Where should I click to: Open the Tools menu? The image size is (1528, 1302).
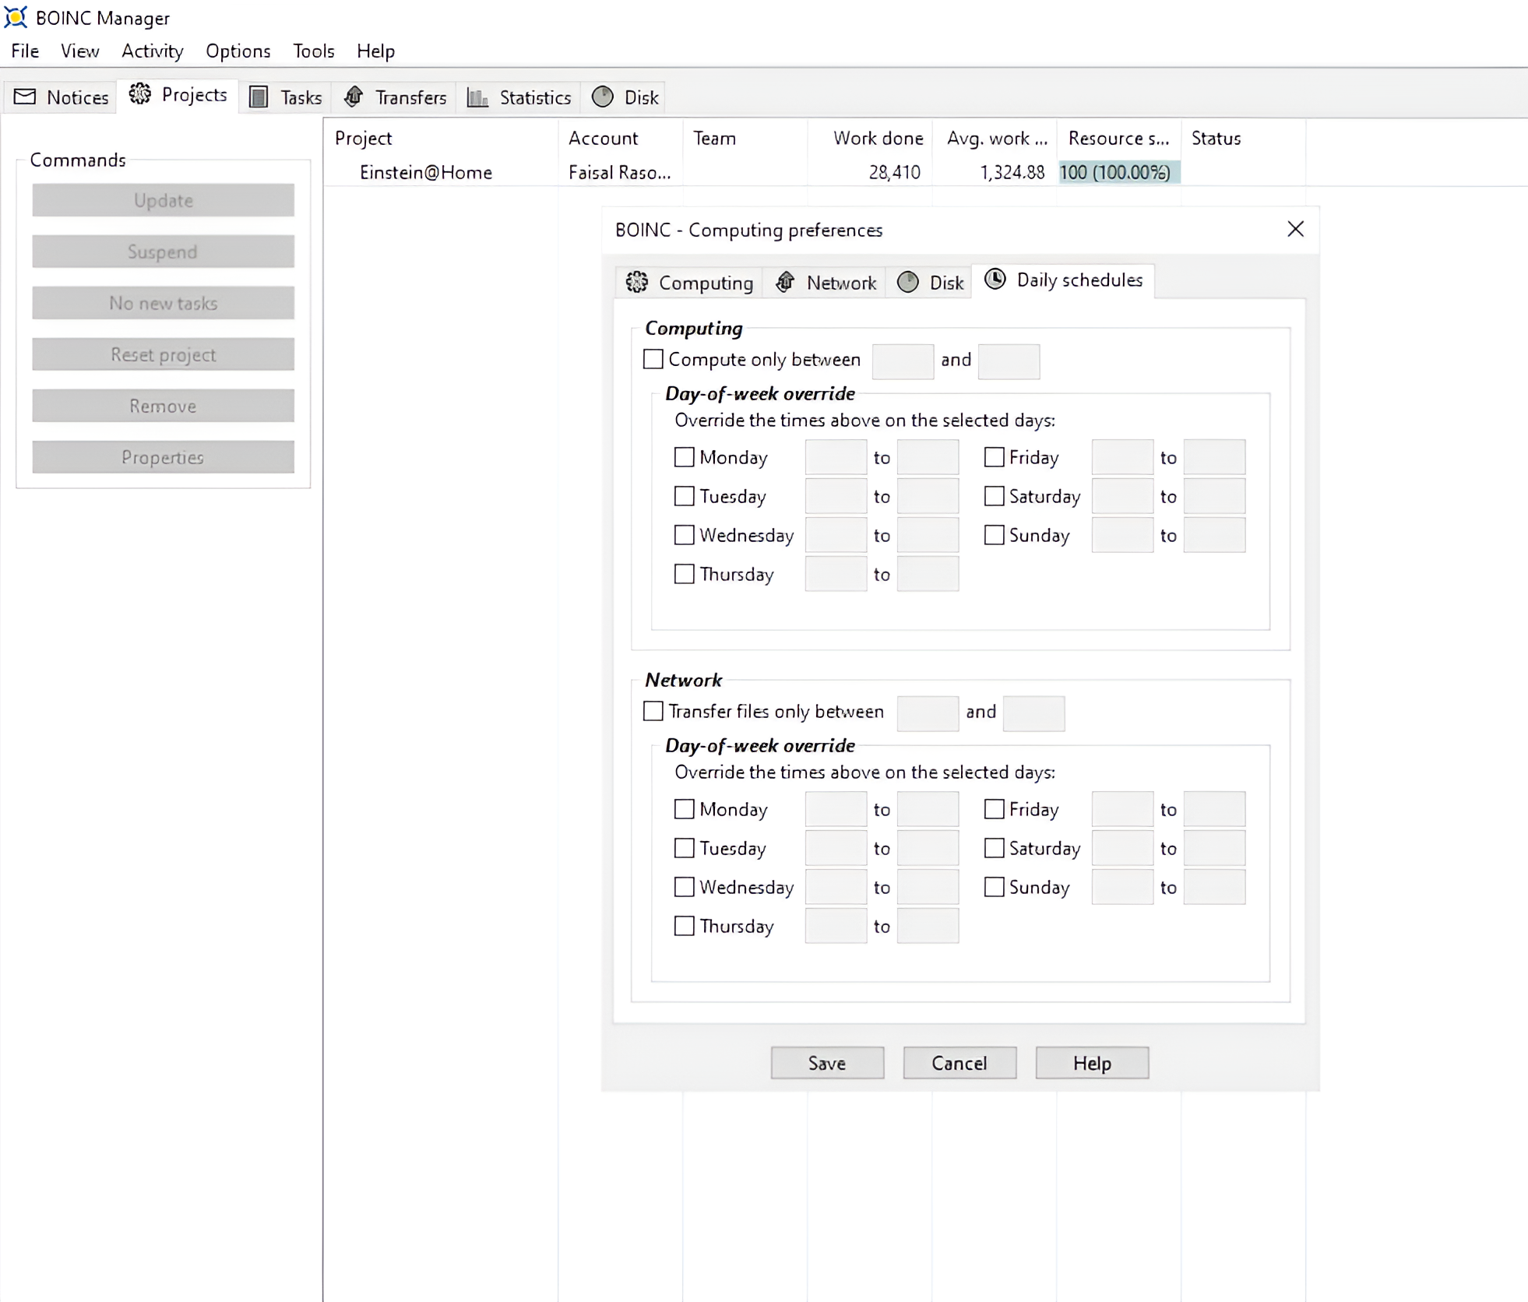313,51
